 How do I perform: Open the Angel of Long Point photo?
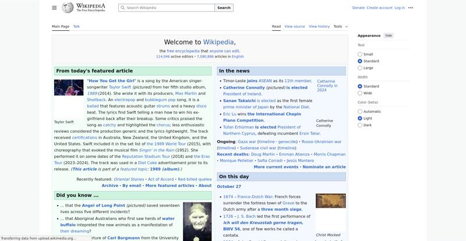(x=197, y=221)
